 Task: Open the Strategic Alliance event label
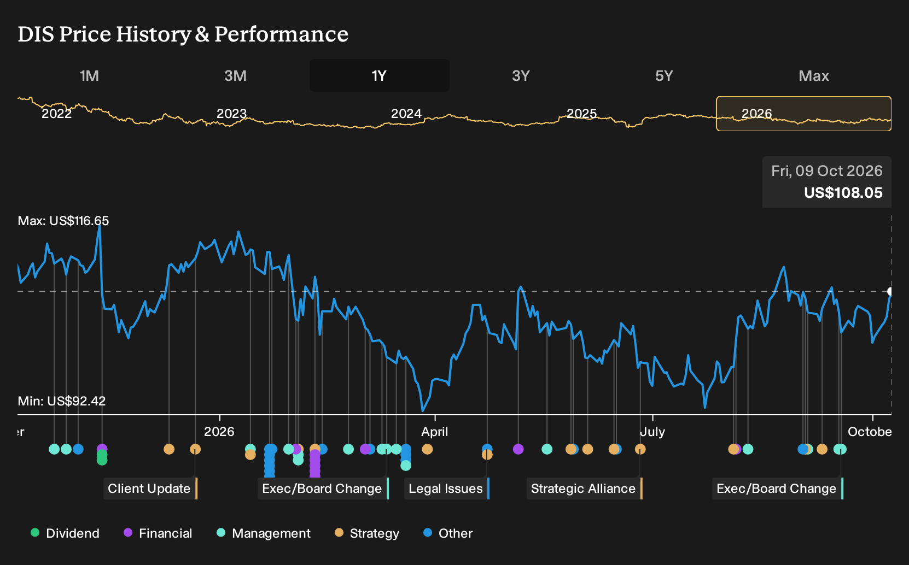tap(584, 489)
